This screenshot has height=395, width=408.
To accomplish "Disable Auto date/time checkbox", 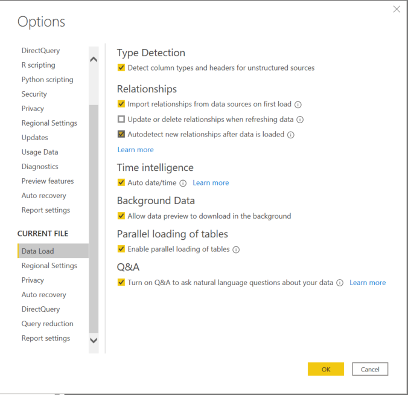I will (x=121, y=182).
